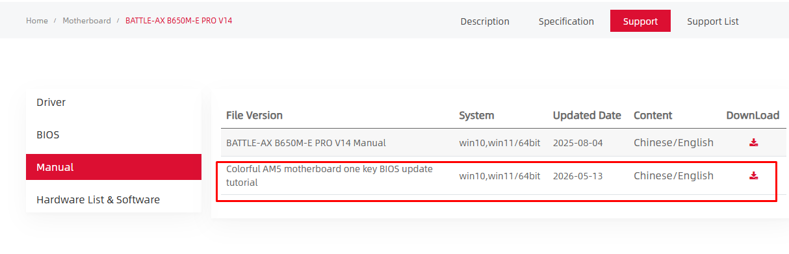Click the BATTLE-AX B650M-E PRO V14 breadcrumb

point(179,21)
